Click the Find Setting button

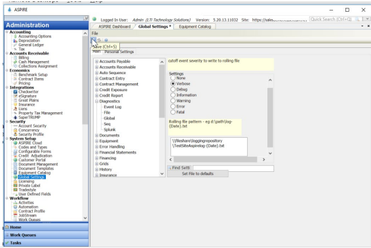click(180, 168)
